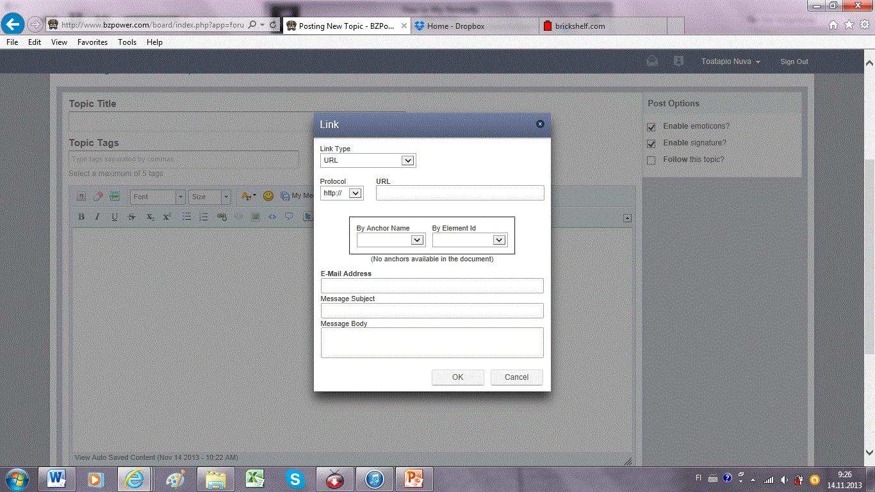The width and height of the screenshot is (875, 492).
Task: Open the Windows Start menu
Action: [x=17, y=479]
